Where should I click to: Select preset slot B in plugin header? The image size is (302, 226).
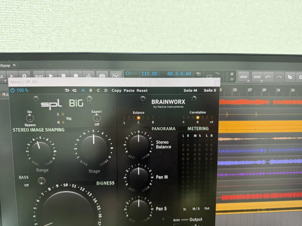coord(91,90)
